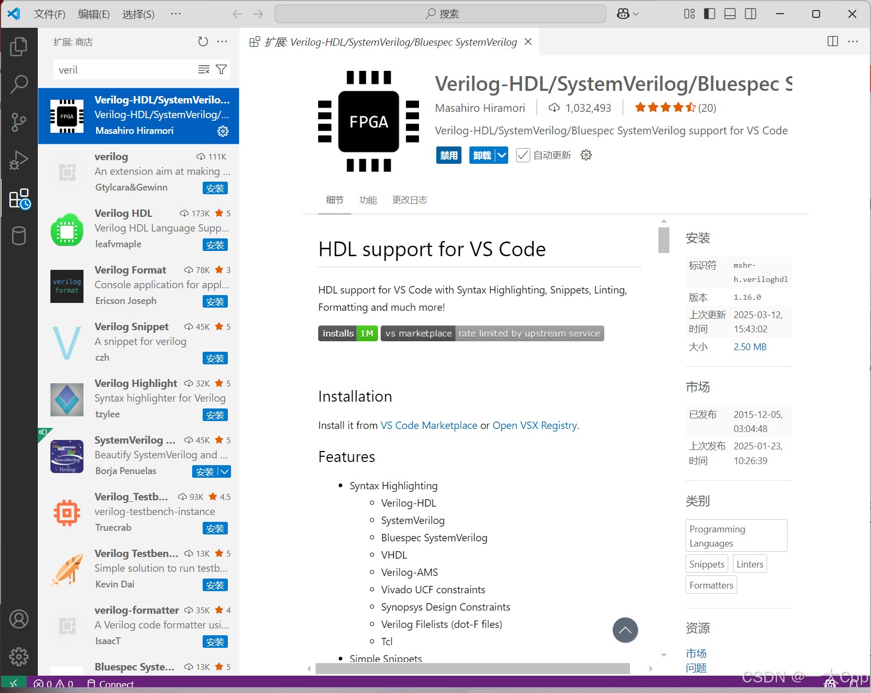871x693 pixels.
Task: Install Verilog_Testbench by Truecrab
Action: tap(215, 528)
